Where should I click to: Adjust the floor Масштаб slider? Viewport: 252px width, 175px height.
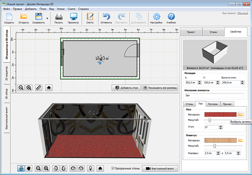(209, 120)
